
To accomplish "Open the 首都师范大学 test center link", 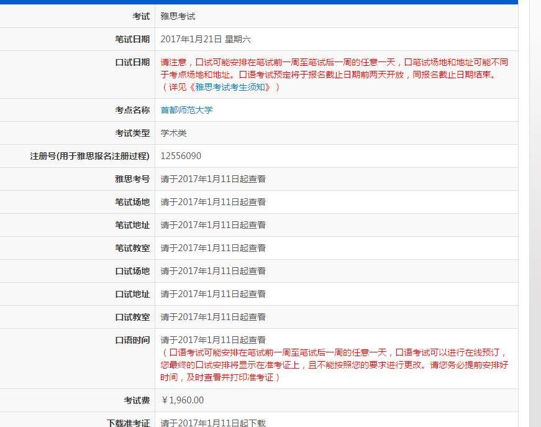I will pos(187,110).
